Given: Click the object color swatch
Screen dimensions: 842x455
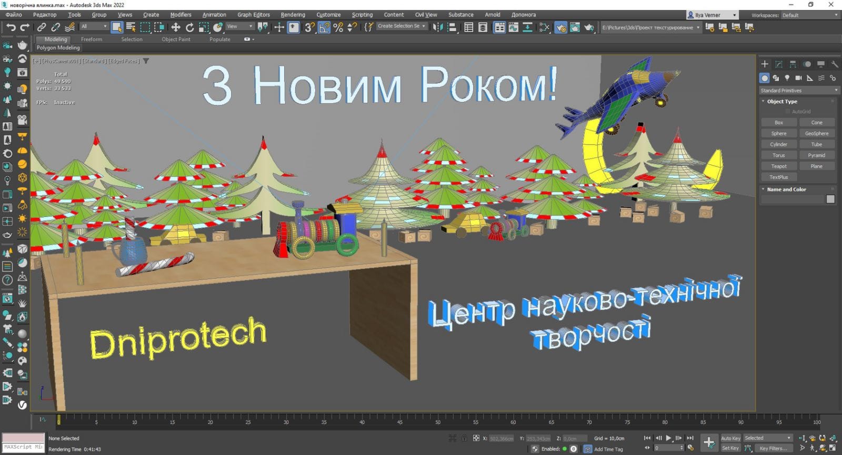Looking at the screenshot, I should coord(830,199).
